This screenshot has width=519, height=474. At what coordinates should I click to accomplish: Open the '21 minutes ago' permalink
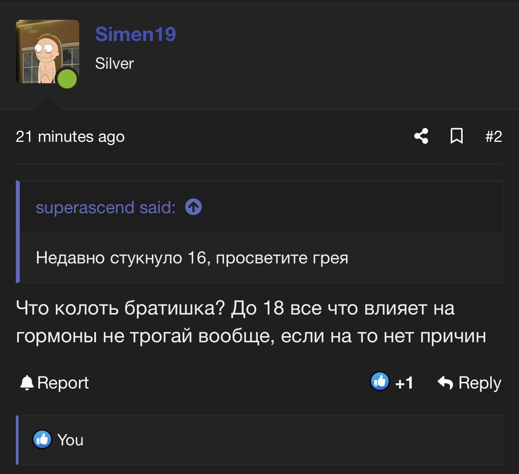tap(70, 137)
